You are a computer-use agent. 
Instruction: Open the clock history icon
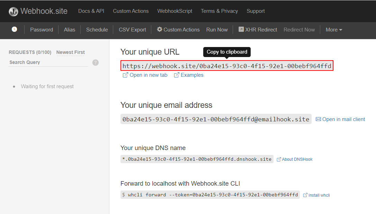[x=15, y=29]
